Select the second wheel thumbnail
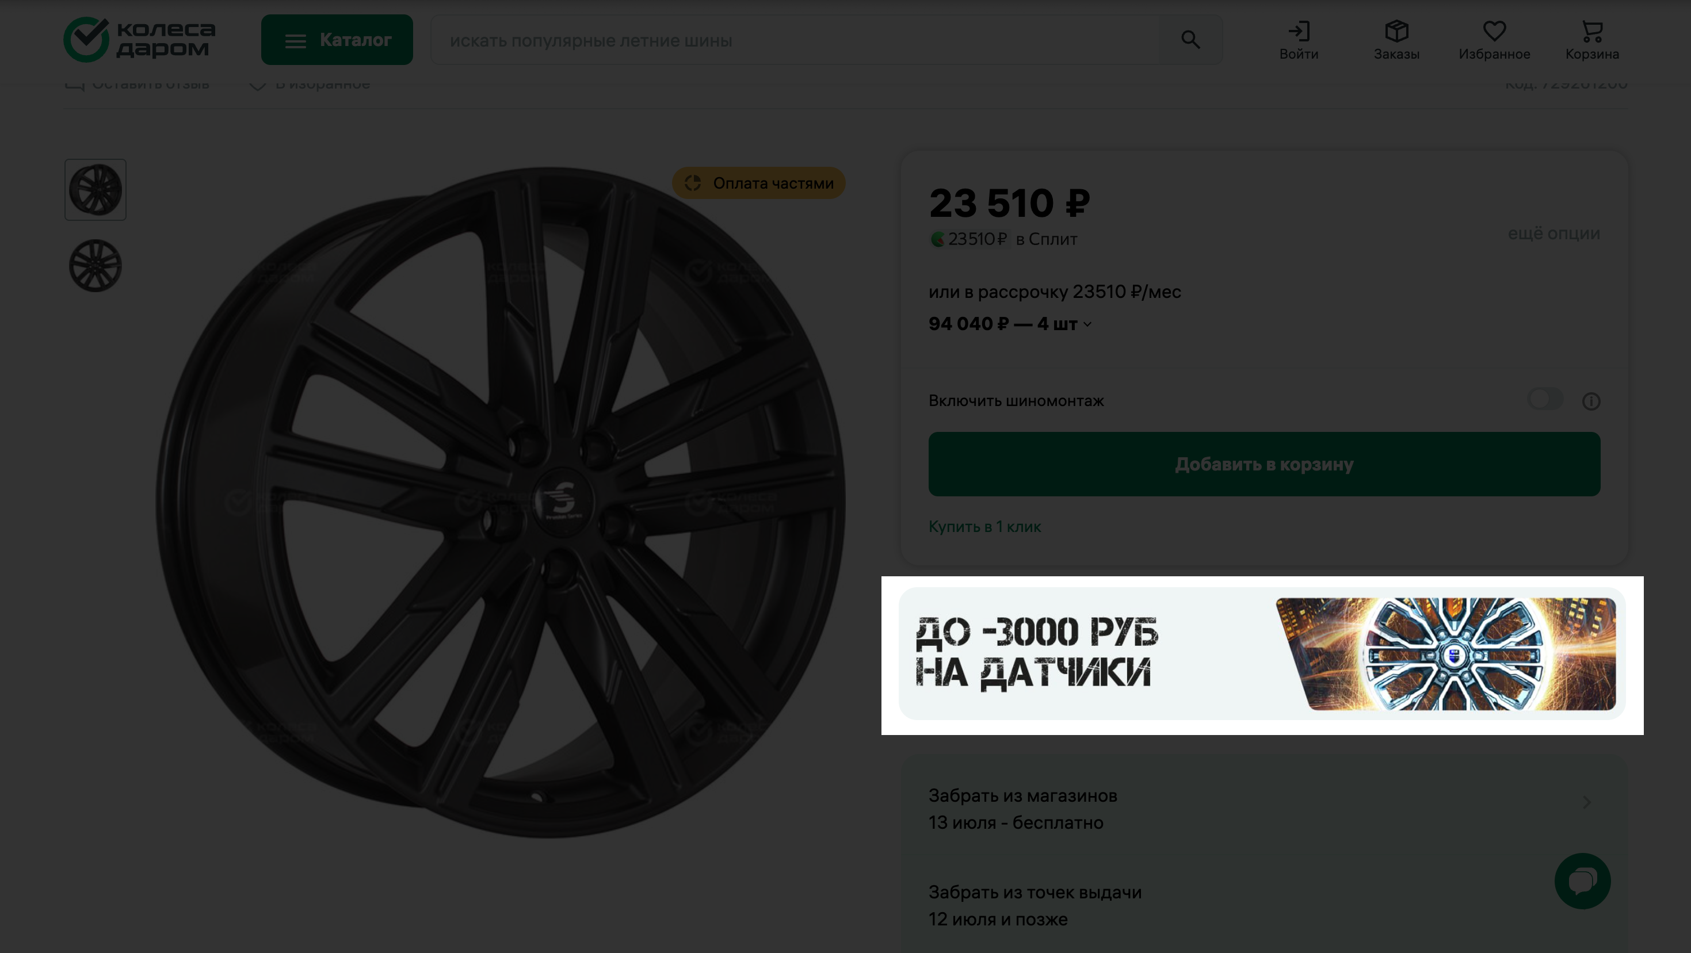1691x953 pixels. pyautogui.click(x=95, y=266)
